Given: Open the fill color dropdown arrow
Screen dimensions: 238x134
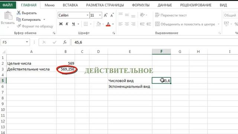Looking at the screenshot, I should tap(103, 24).
